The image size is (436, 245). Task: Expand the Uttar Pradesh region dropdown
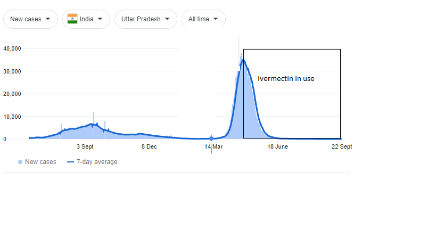[x=145, y=19]
